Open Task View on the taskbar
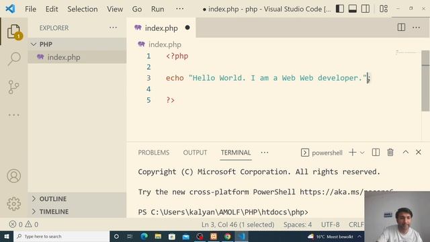430x242 pixels. pyautogui.click(x=130, y=236)
